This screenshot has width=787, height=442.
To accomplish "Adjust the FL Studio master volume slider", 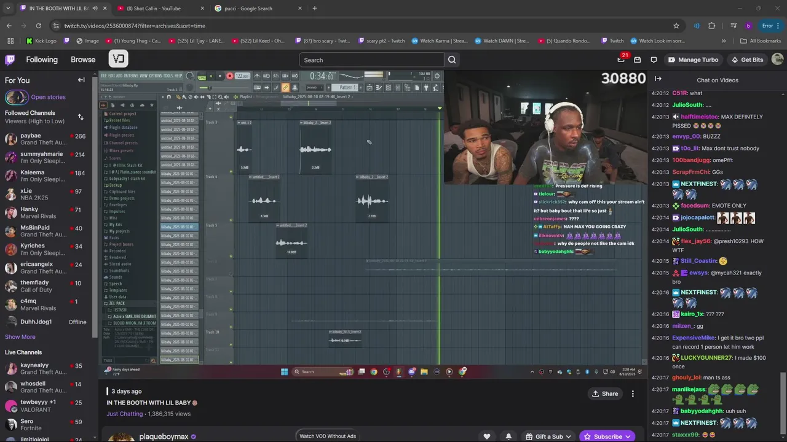I will 224,87.
